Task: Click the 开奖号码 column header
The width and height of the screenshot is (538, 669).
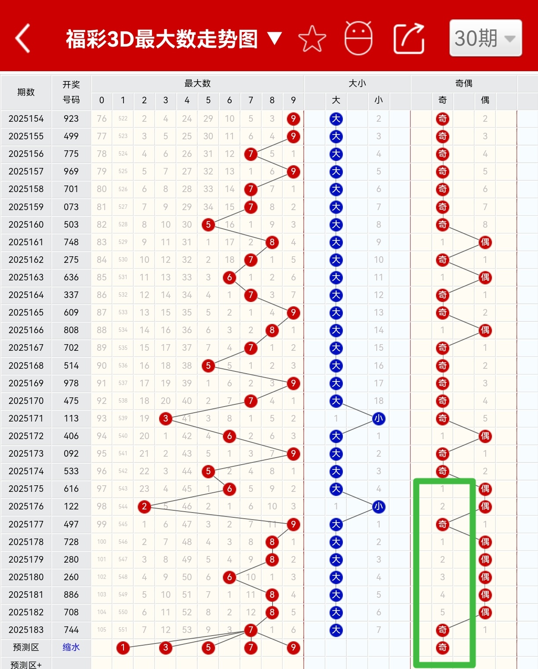Action: tap(71, 92)
